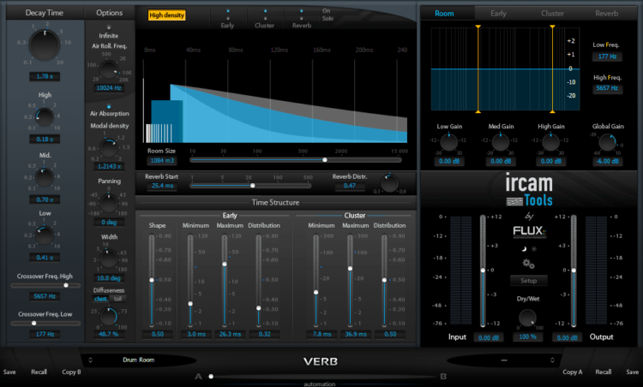The width and height of the screenshot is (643, 387).
Task: Click the Dry/Wet knob
Action: coord(527,318)
